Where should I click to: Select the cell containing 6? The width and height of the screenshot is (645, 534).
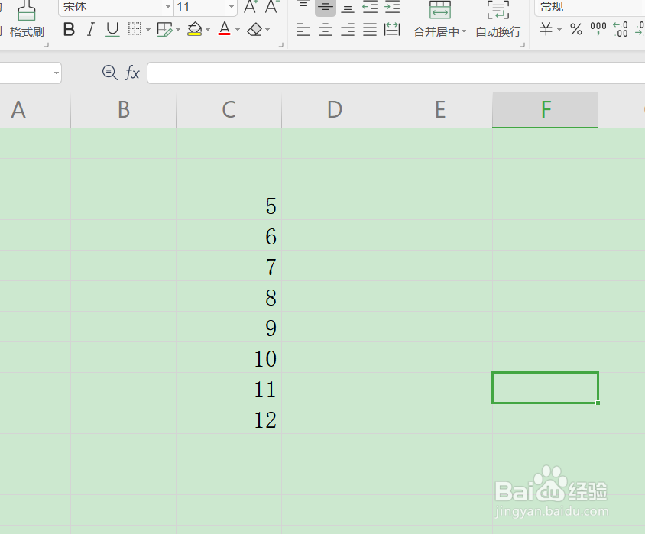click(x=229, y=235)
